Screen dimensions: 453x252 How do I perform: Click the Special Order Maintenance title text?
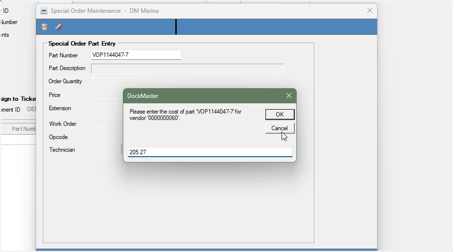[x=105, y=11]
